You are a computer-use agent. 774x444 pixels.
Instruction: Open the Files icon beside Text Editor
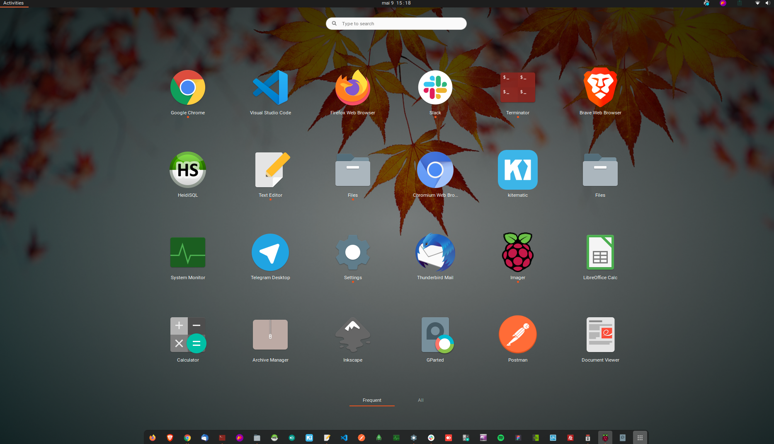coord(353,170)
